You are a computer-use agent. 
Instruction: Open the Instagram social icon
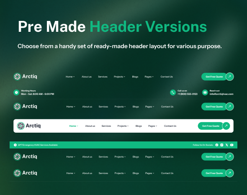[x=222, y=145]
